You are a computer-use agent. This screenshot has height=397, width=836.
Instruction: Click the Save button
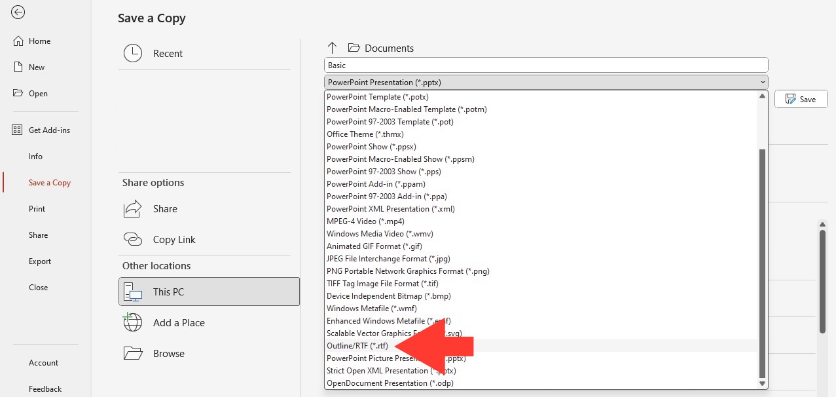click(x=801, y=99)
